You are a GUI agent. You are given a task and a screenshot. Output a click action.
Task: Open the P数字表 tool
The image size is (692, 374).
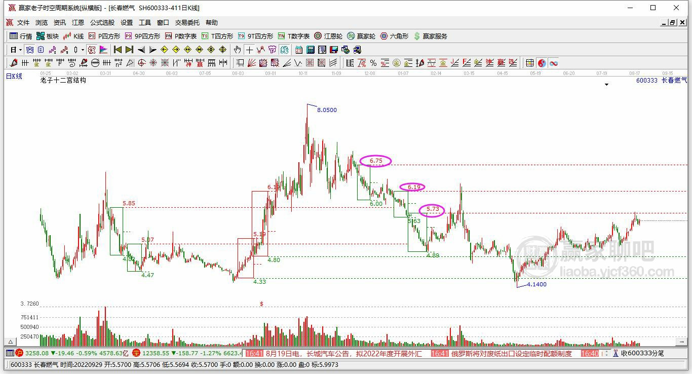point(181,36)
